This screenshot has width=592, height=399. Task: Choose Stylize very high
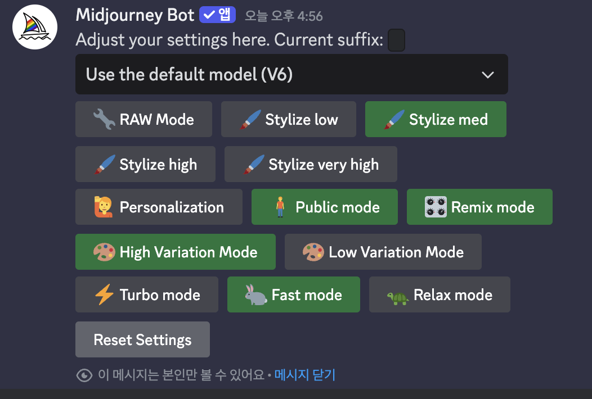pyautogui.click(x=311, y=164)
